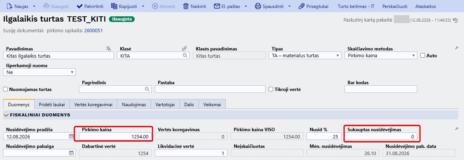The height and width of the screenshot is (160, 464).
Task: Click the El. paštas envelope icon
Action: click(x=217, y=6)
